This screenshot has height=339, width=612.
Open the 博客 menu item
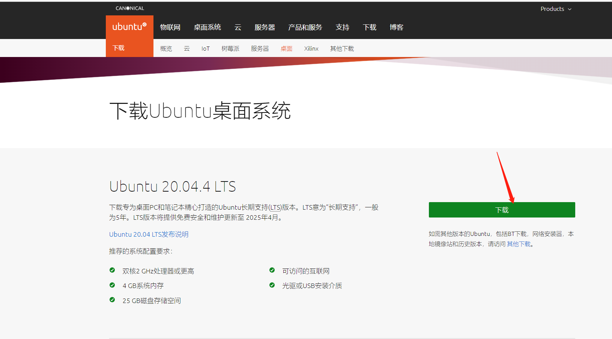(x=397, y=27)
